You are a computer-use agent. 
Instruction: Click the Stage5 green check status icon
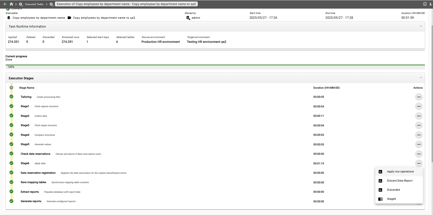[x=11, y=144]
